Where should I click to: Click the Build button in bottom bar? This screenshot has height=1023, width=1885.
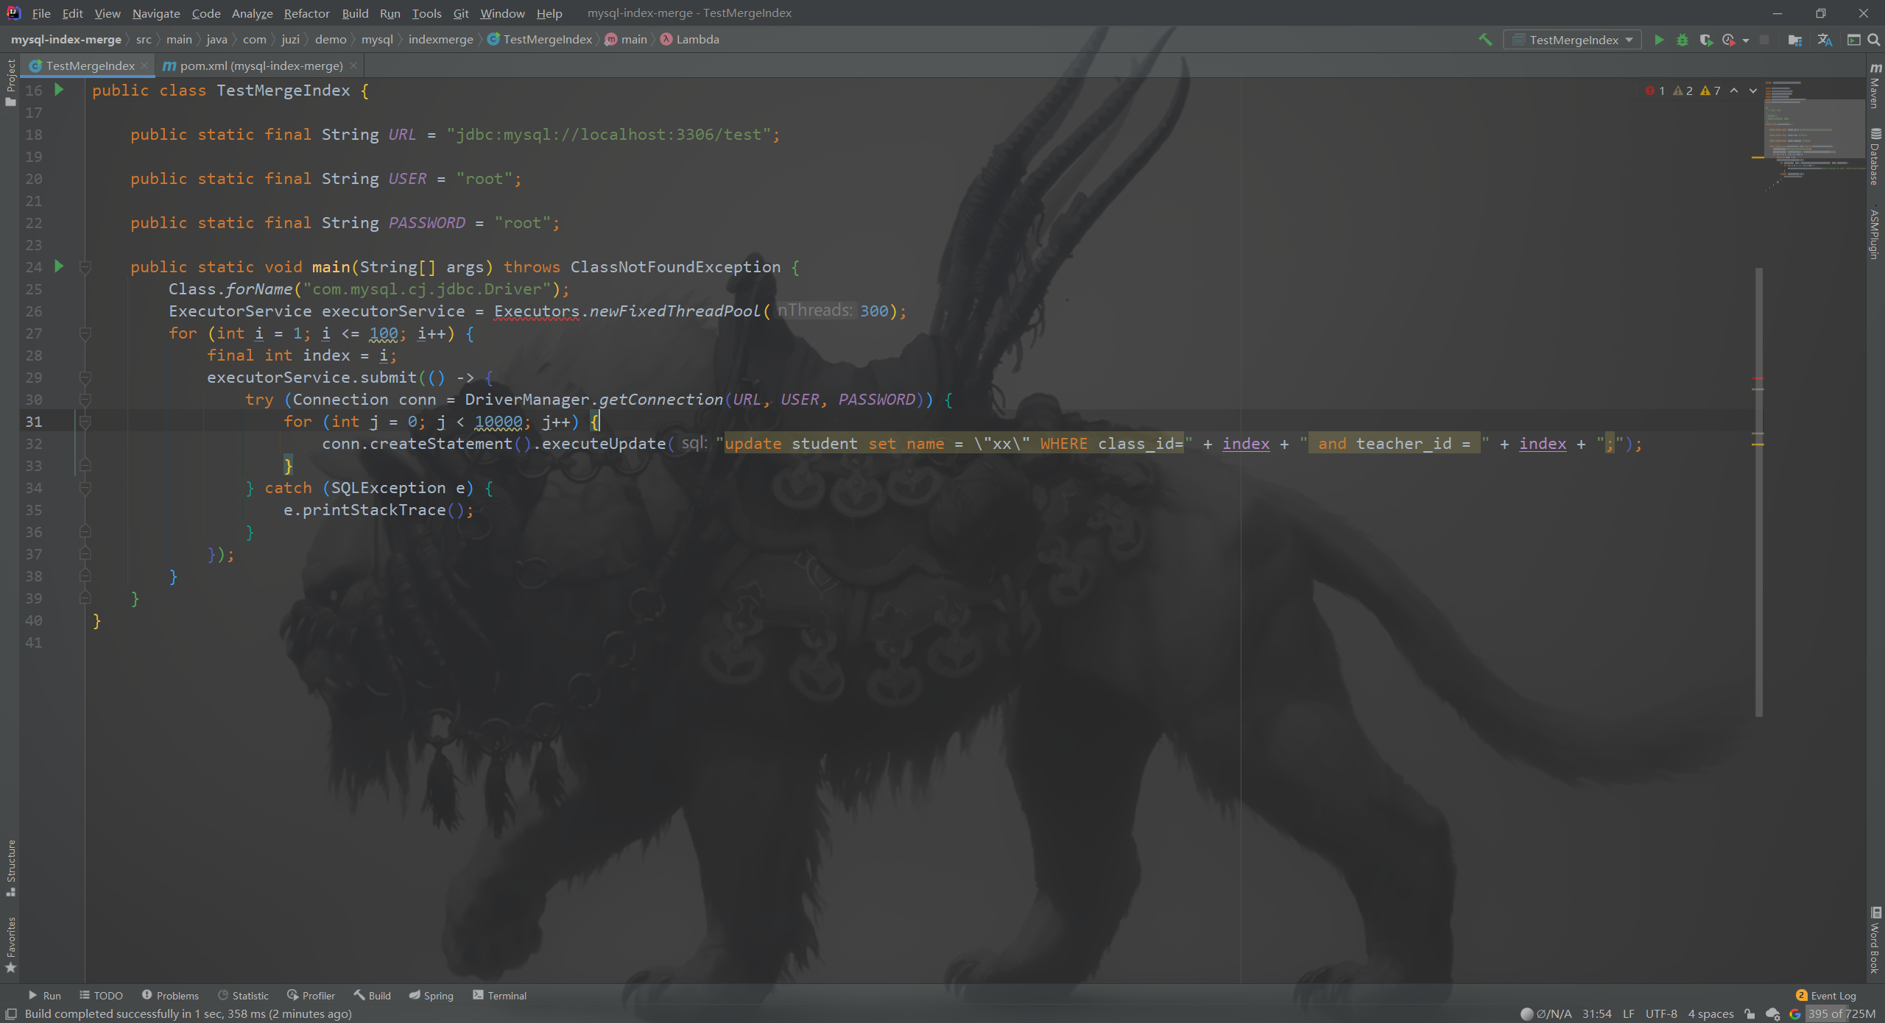372,995
